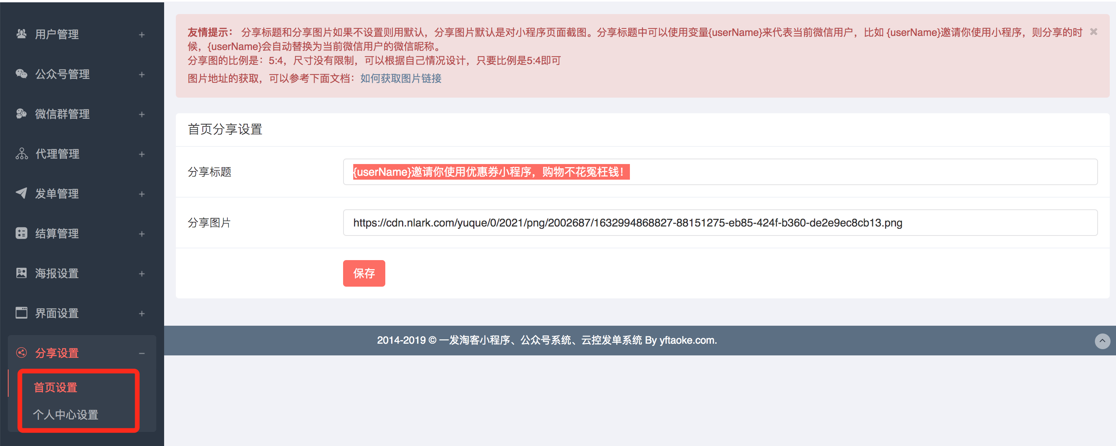Collapse 分享设置 with the minus sign
Viewport: 1116px width, 446px height.
[142, 353]
